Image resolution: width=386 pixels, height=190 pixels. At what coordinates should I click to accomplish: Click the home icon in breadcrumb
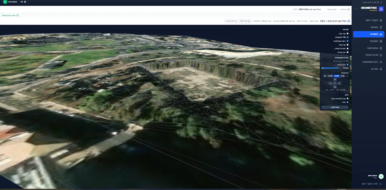point(349,9)
